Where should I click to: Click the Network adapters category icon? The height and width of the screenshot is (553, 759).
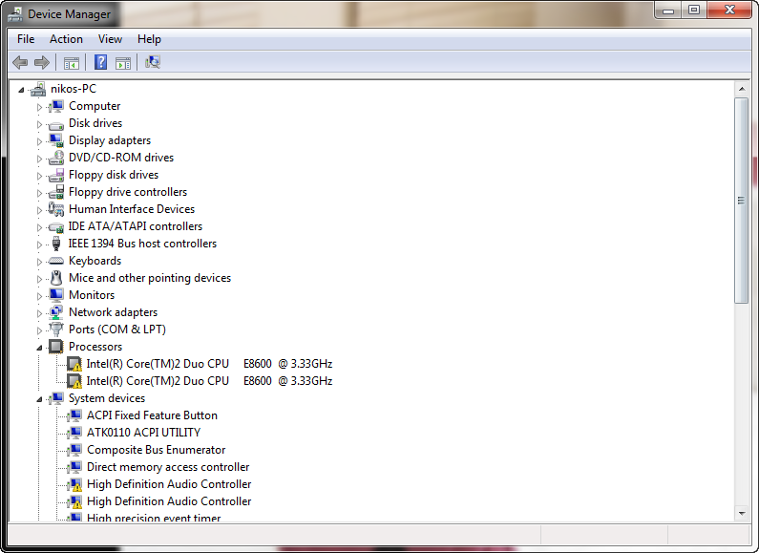coord(56,312)
